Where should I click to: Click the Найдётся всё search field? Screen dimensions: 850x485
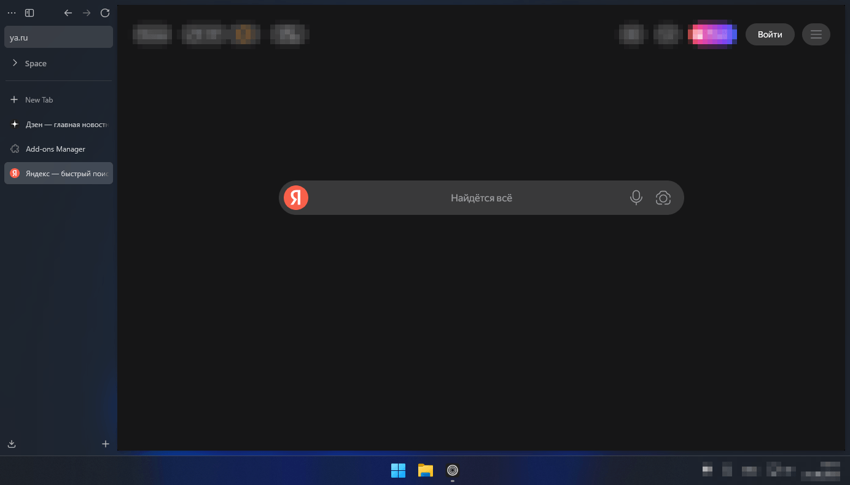pyautogui.click(x=482, y=198)
